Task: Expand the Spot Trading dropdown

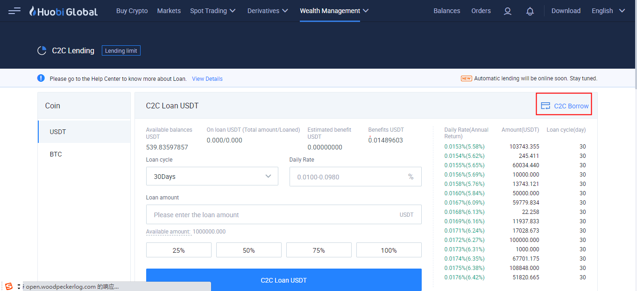Action: point(213,11)
